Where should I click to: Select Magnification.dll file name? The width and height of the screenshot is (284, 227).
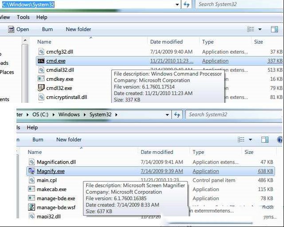pyautogui.click(x=56, y=162)
